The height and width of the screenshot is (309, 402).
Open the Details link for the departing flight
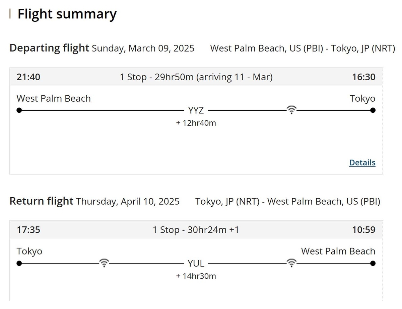coord(362,163)
